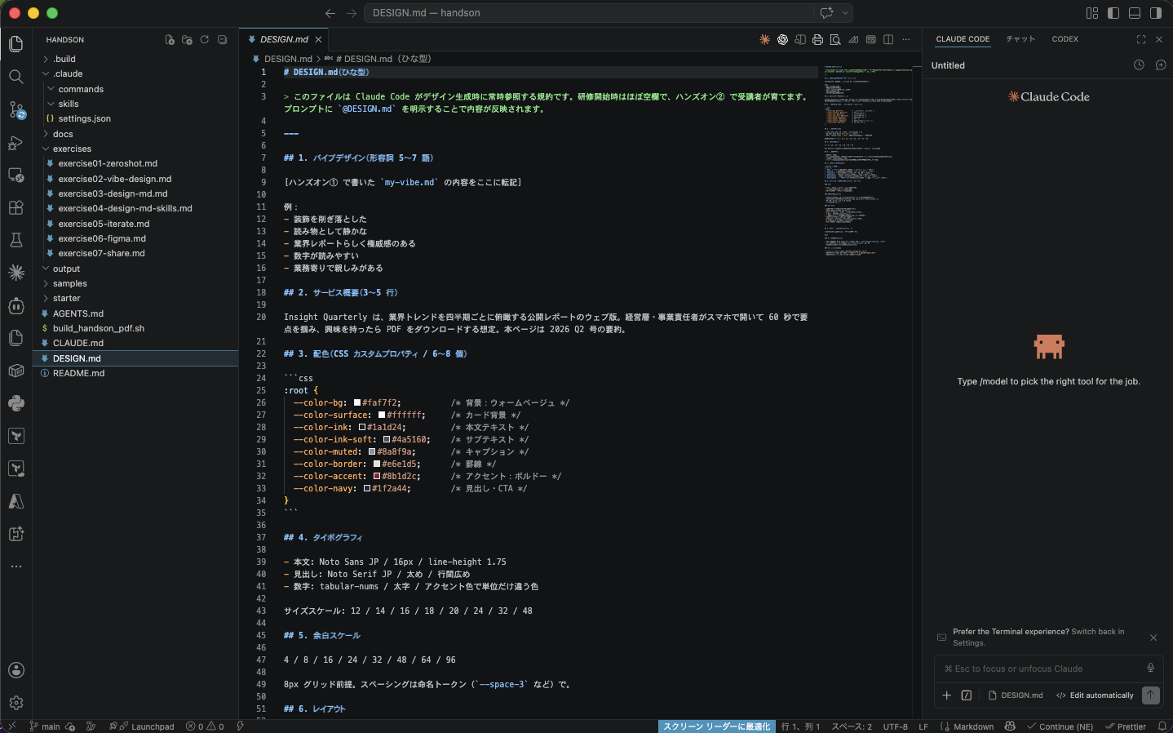Click Prettier in the status bar
This screenshot has height=733, width=1173.
[1126, 726]
